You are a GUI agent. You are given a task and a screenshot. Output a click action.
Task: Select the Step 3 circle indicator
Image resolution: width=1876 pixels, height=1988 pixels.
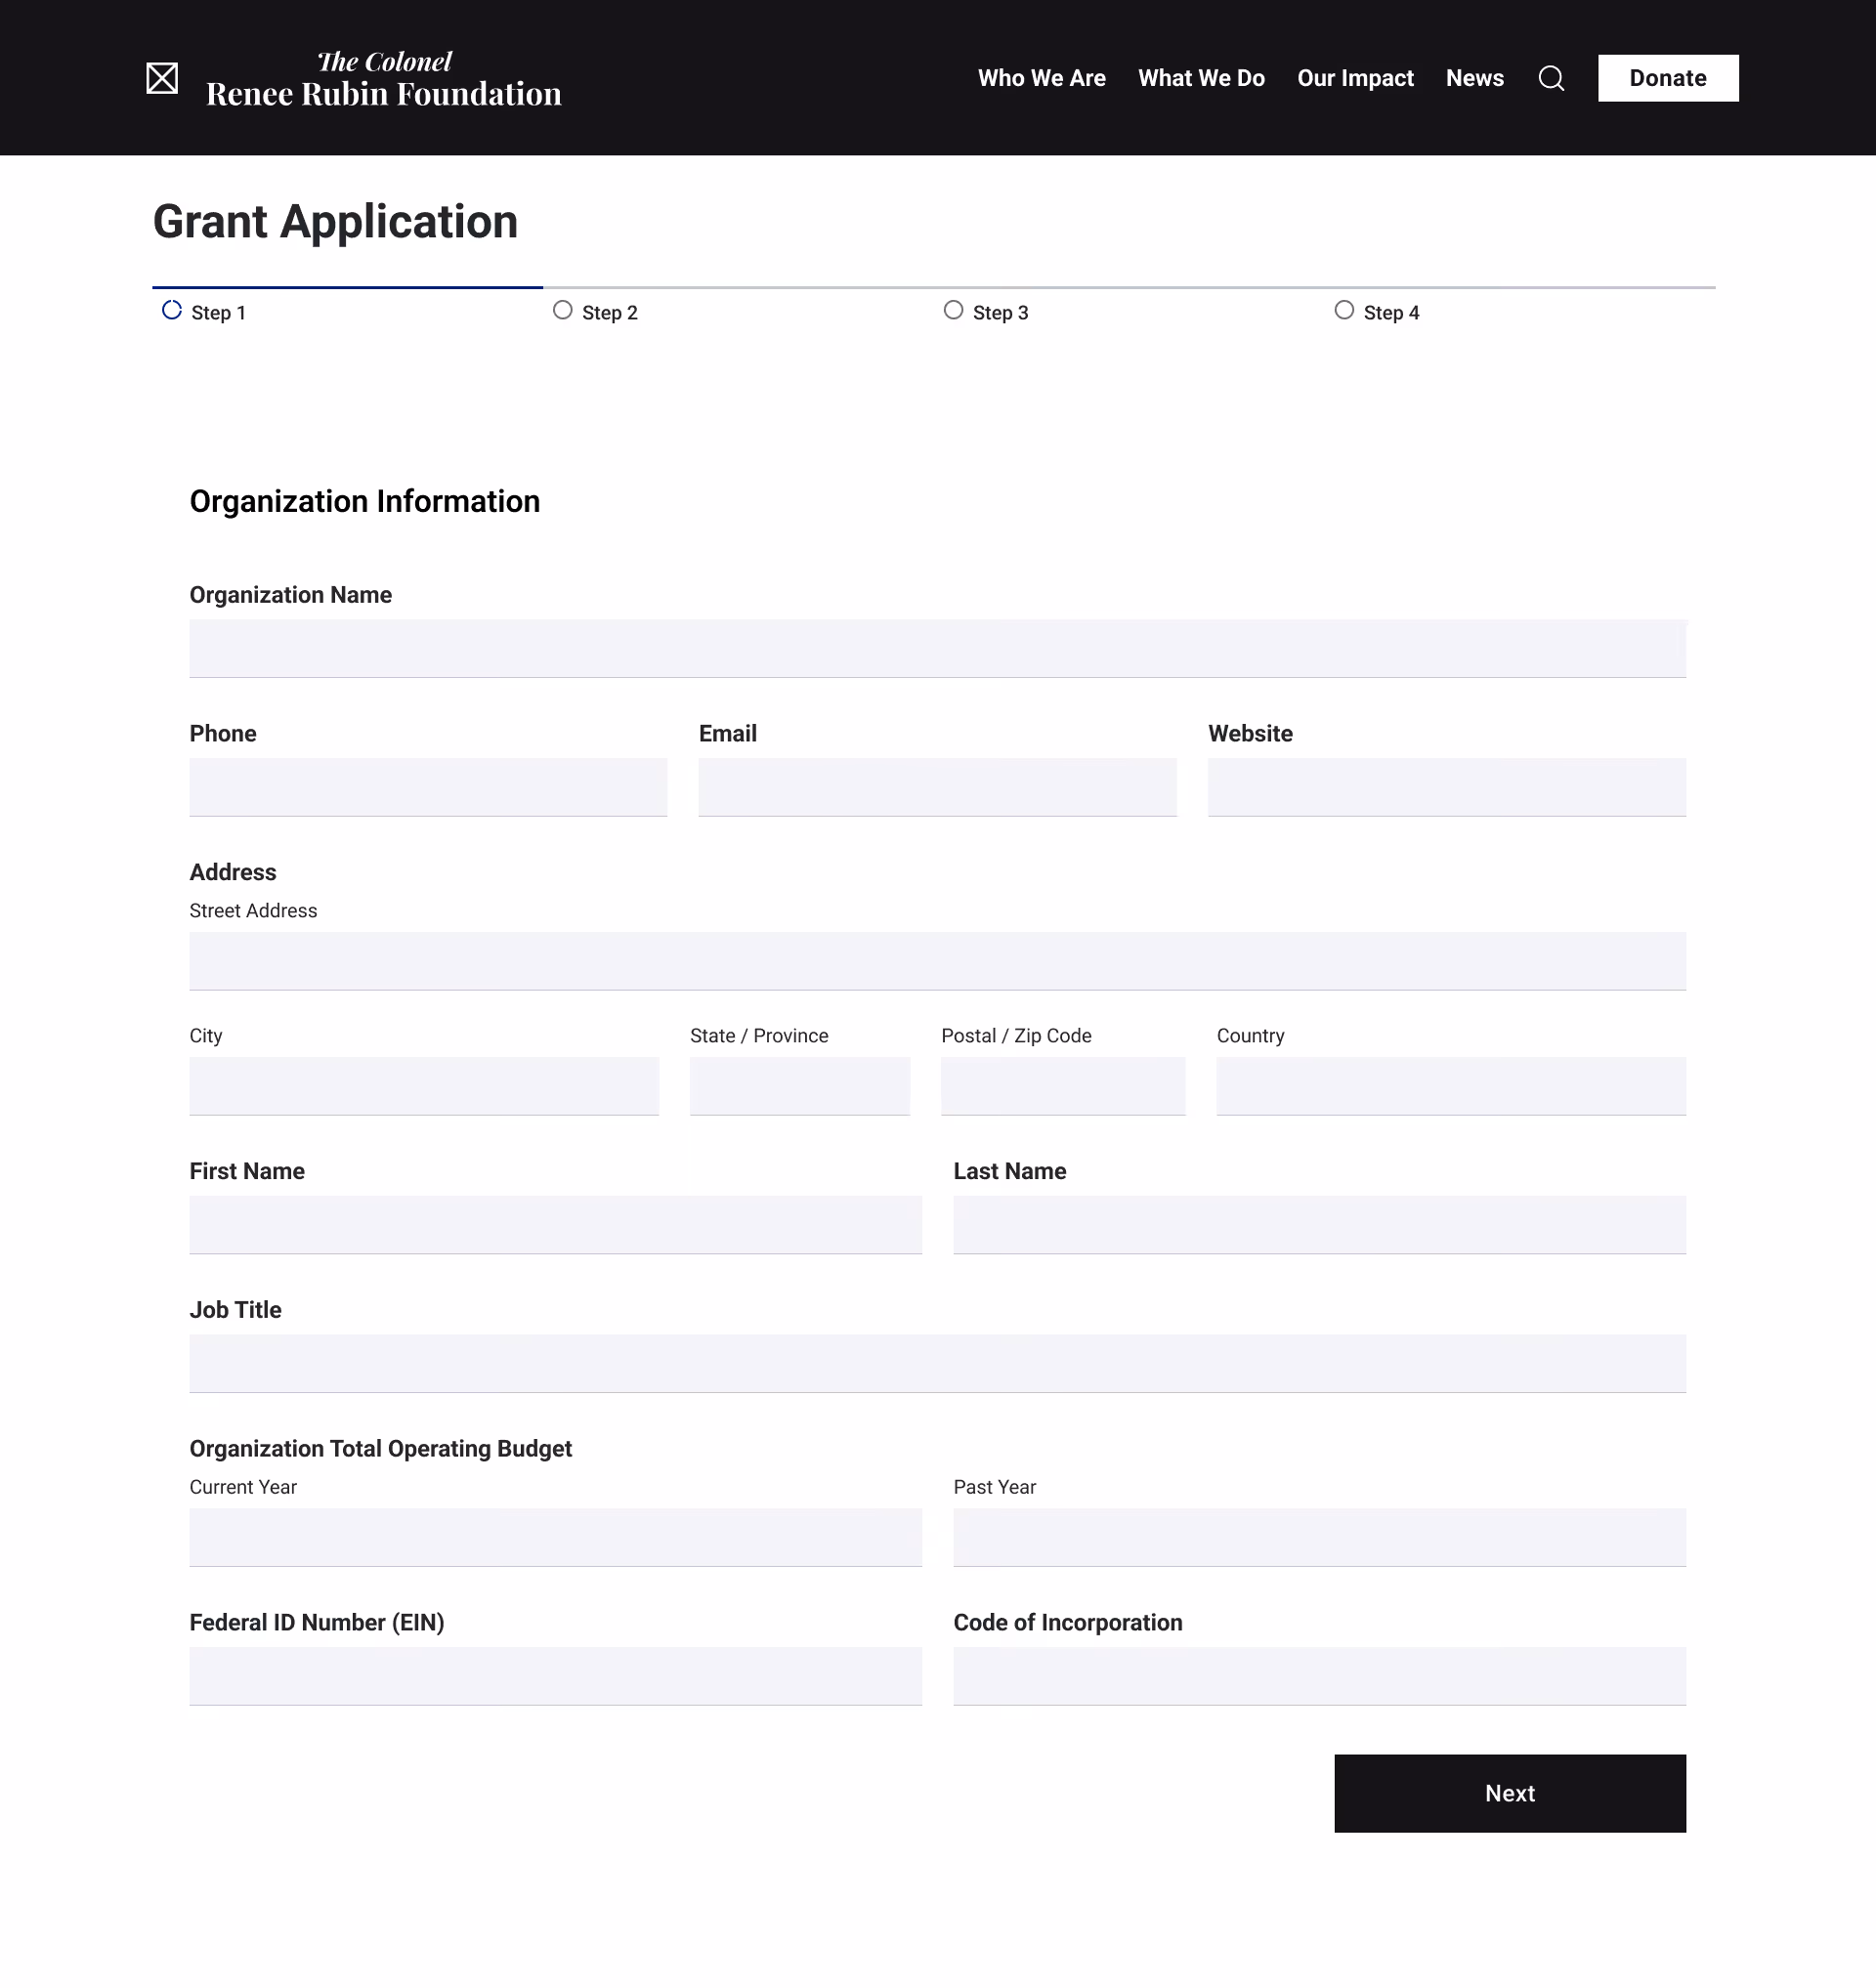954,310
